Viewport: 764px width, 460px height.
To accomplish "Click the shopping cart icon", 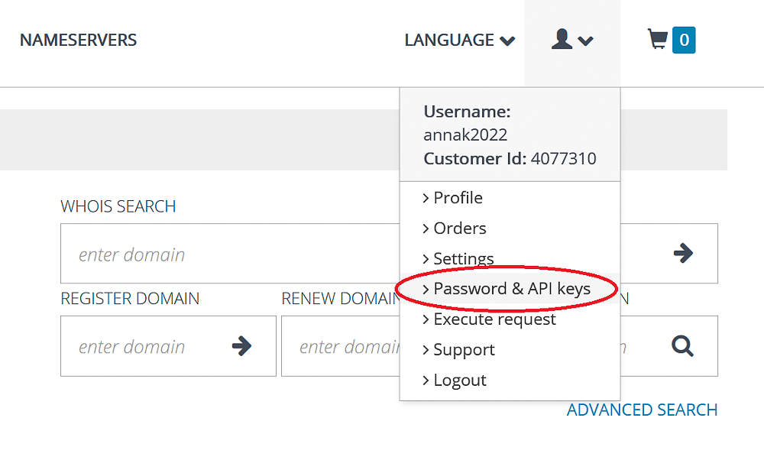I will tap(657, 39).
